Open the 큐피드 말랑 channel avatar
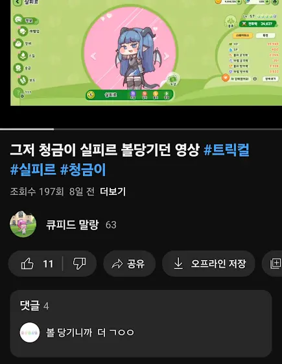 (x=23, y=224)
